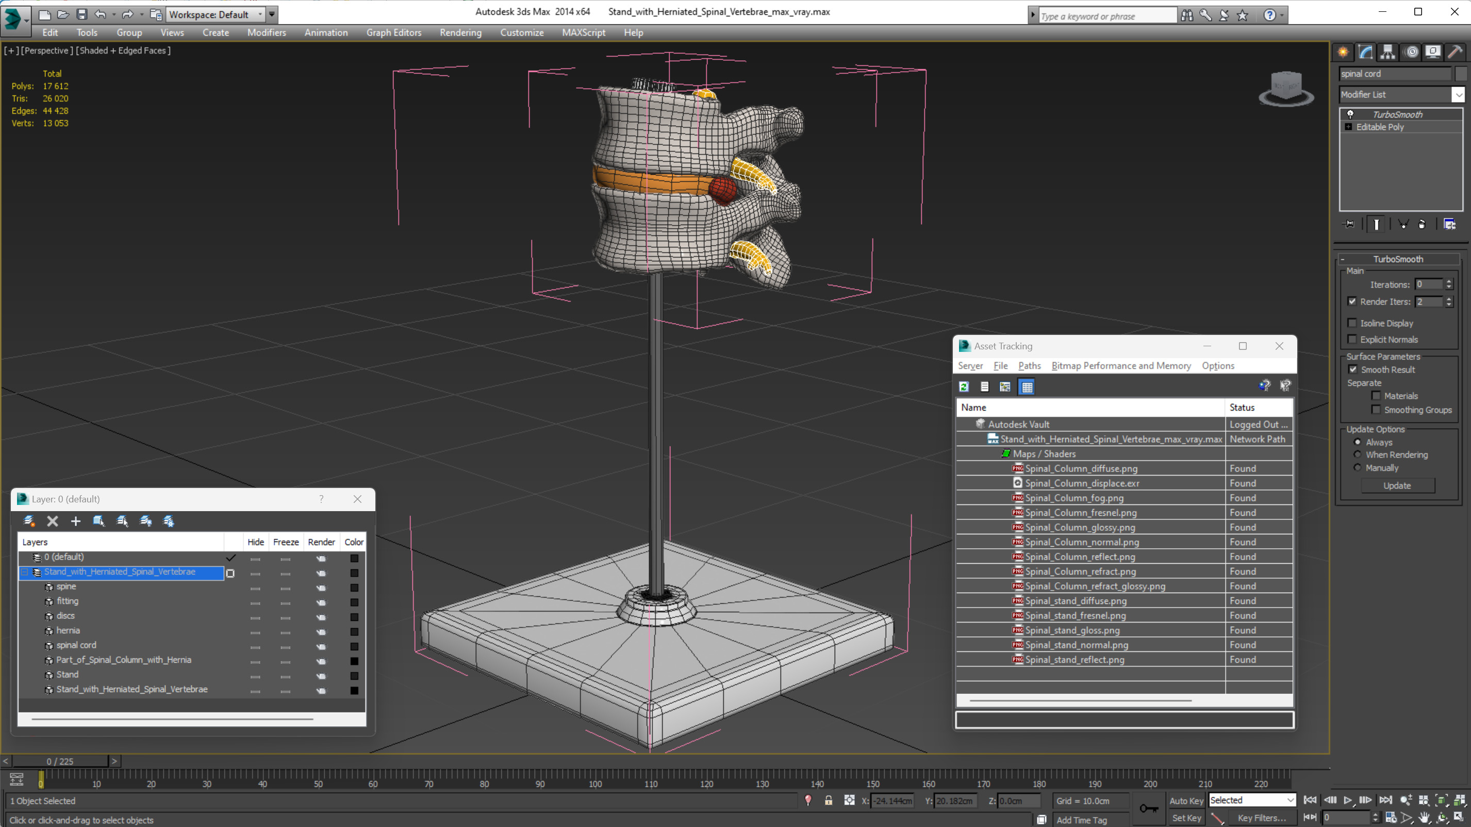This screenshot has width=1471, height=827.
Task: Expand the Editable Poly stack entry
Action: click(x=1348, y=127)
